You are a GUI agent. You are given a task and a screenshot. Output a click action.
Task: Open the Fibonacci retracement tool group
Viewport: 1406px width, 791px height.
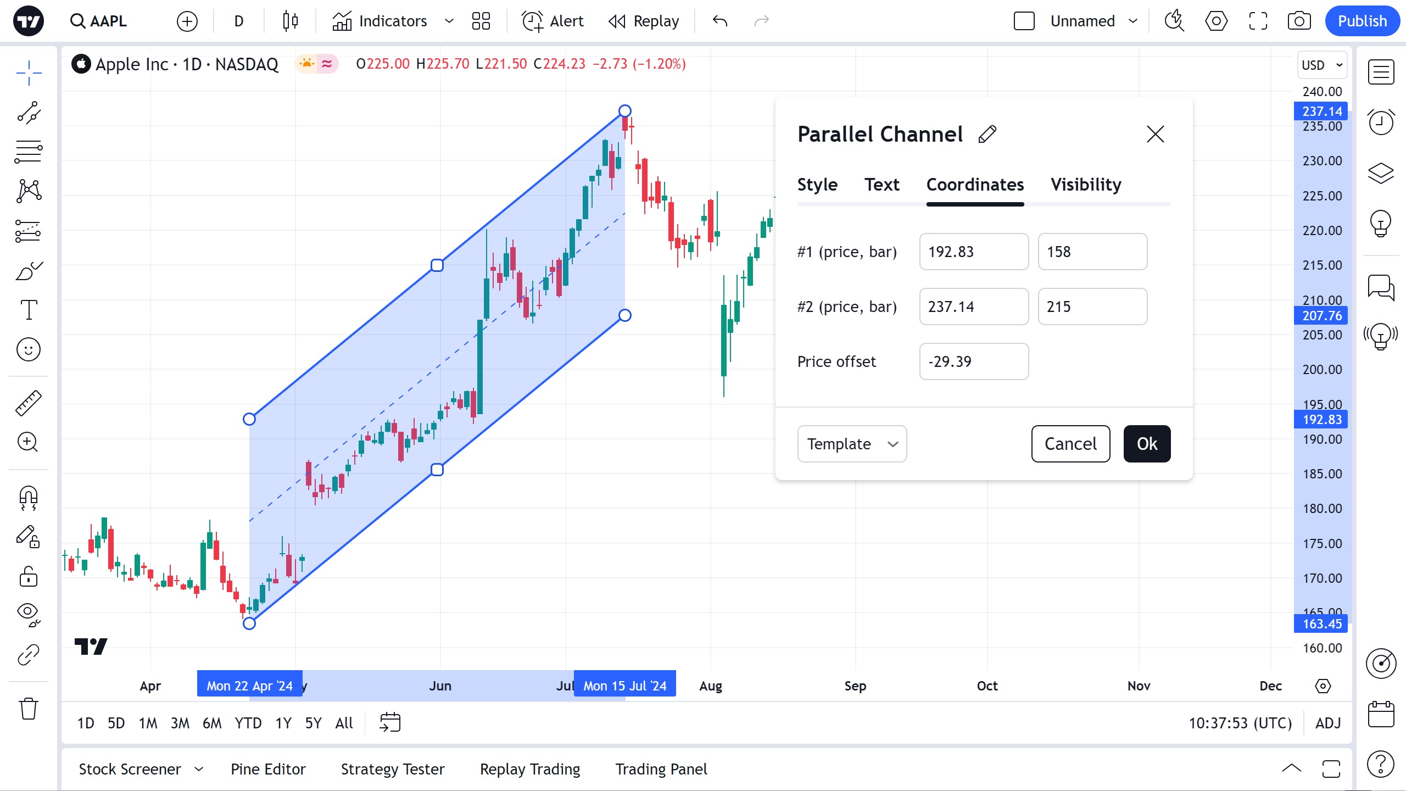click(29, 152)
